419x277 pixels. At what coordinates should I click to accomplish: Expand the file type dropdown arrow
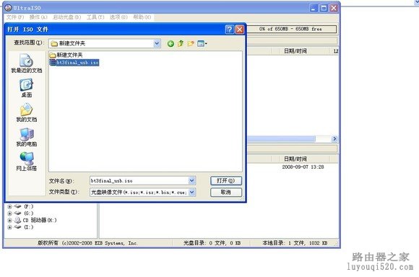point(191,192)
